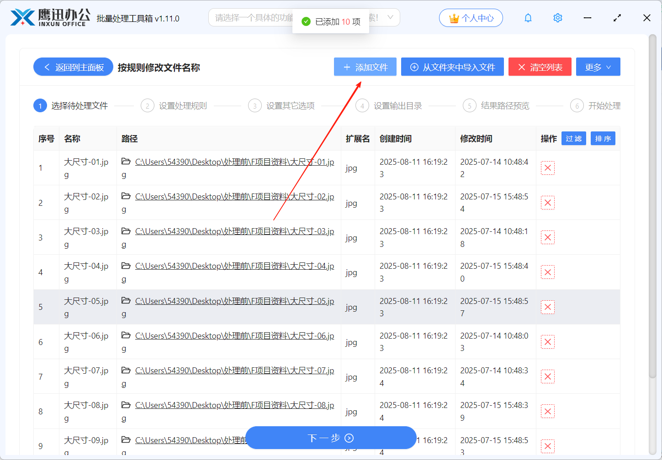The width and height of the screenshot is (662, 460).
Task: Go to step 1 选择待处理文件
Action: [x=71, y=106]
